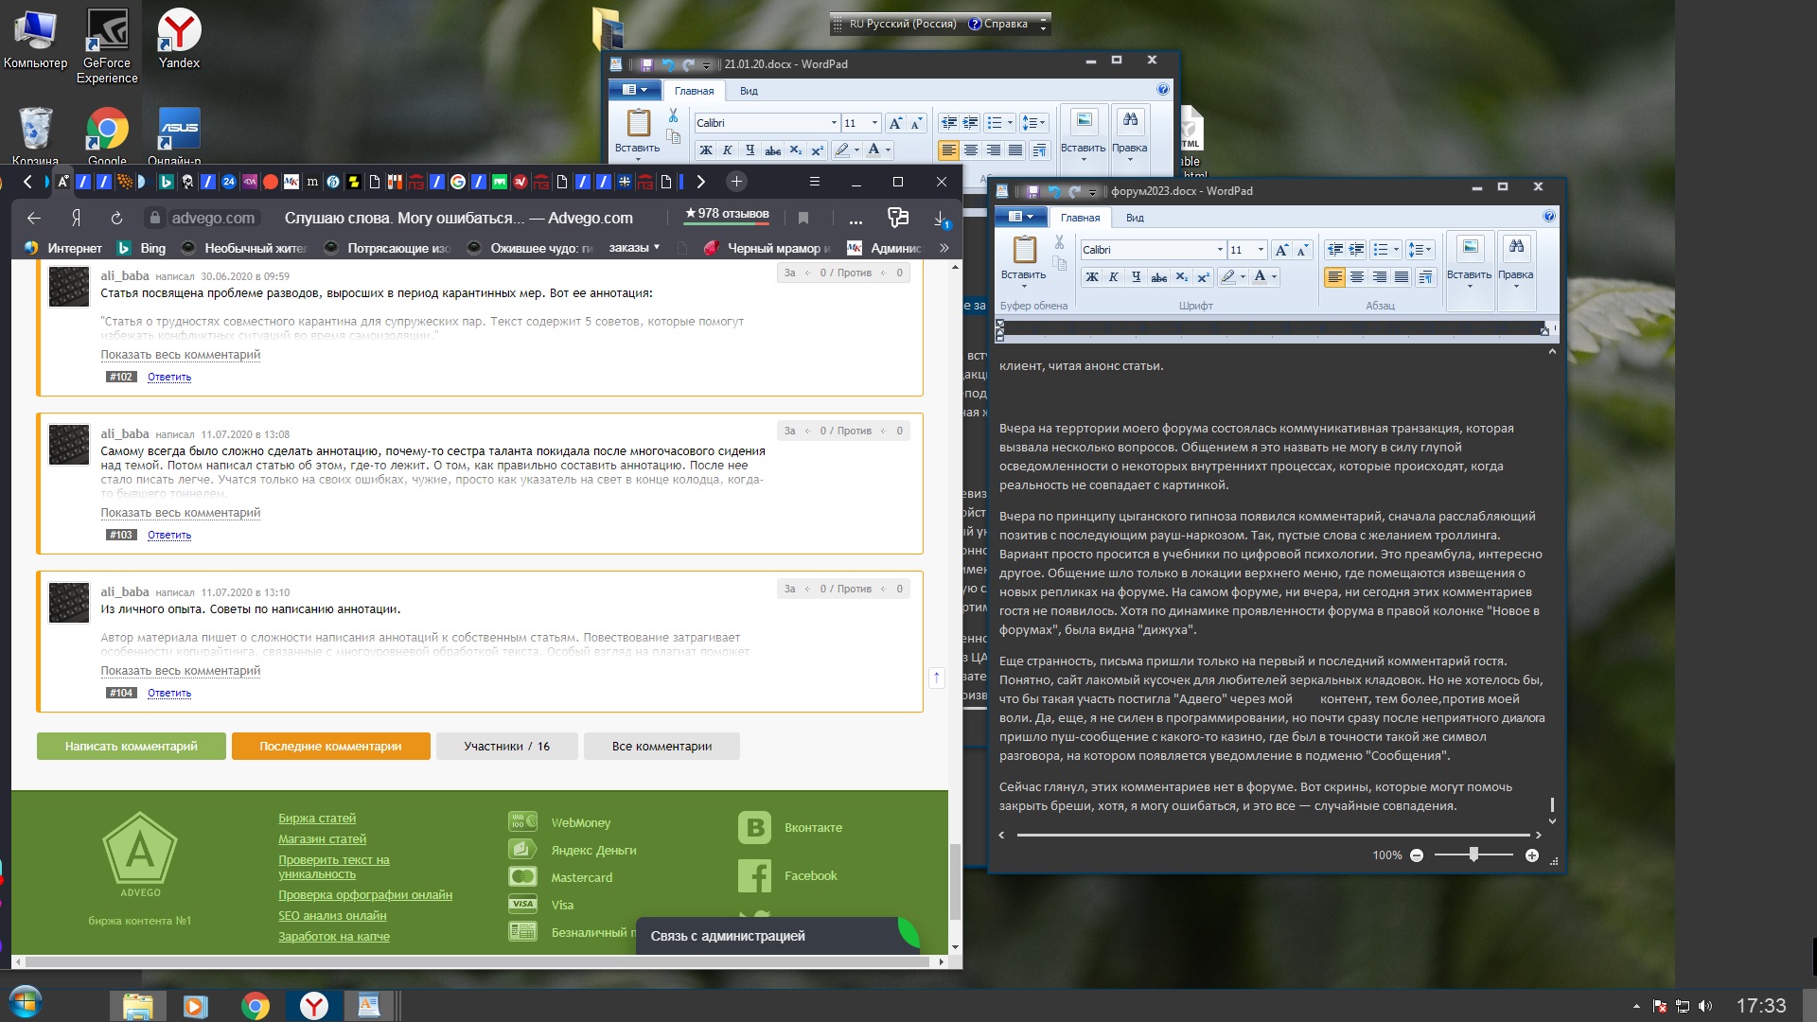
Task: Open WordPad help in форум2023 window
Action: tap(1549, 217)
